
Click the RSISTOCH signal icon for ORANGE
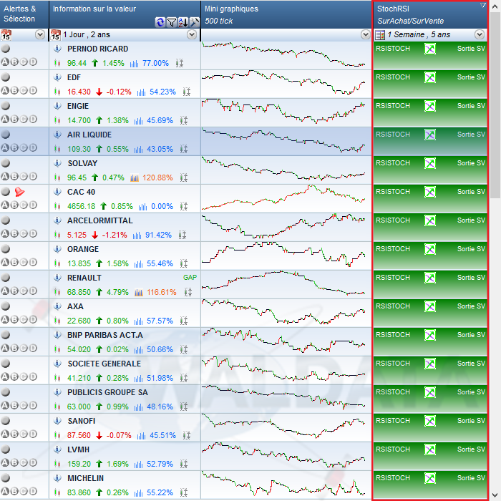[x=430, y=249]
